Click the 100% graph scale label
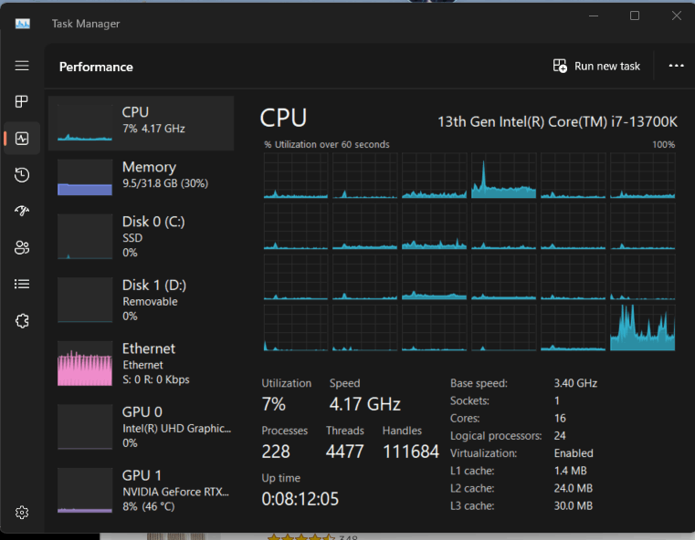This screenshot has height=540, width=695. click(x=664, y=145)
